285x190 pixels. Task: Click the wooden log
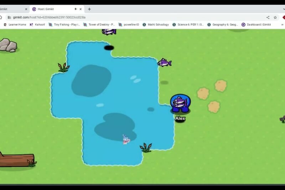pos(17,160)
